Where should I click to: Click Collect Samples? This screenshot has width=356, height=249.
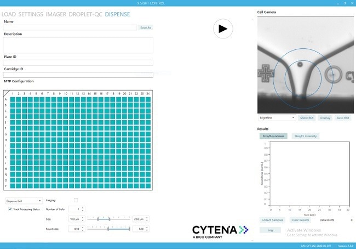point(272,220)
